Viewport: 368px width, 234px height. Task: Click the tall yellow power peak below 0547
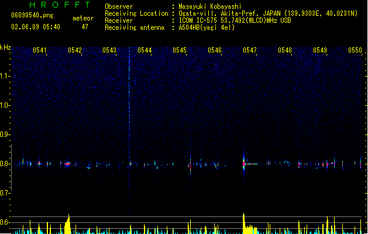point(244,223)
